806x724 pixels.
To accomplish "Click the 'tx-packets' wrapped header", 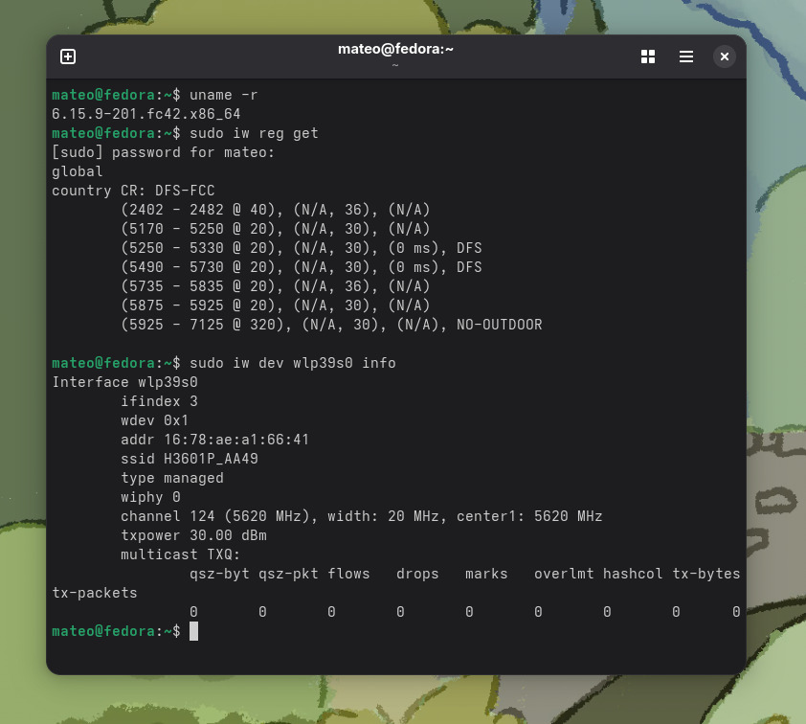I will (95, 593).
